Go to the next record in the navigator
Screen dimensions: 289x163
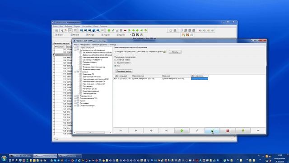click(x=151, y=131)
